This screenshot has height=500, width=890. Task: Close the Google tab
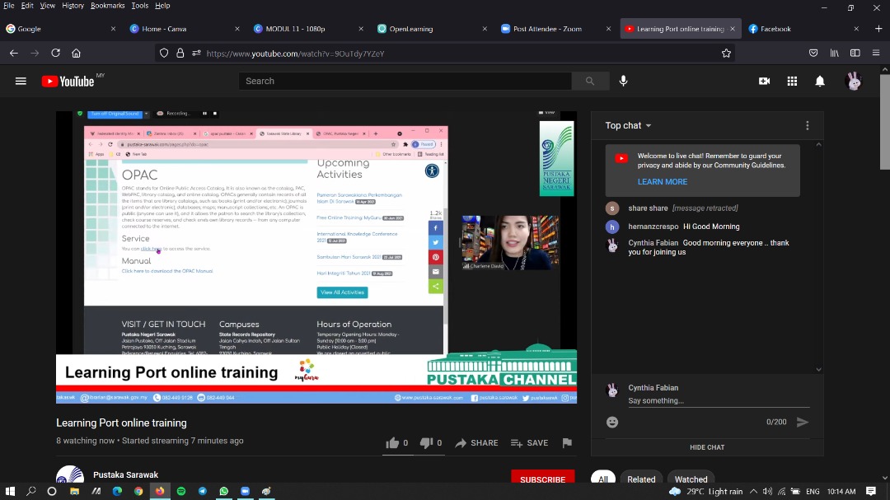pyautogui.click(x=113, y=28)
